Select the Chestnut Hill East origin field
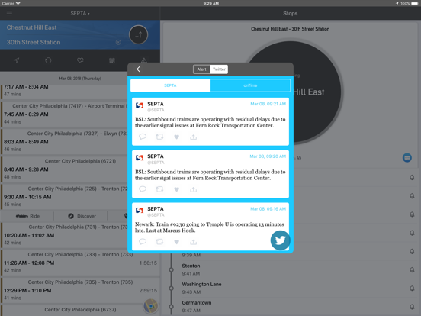The image size is (421, 316). pyautogui.click(x=32, y=27)
